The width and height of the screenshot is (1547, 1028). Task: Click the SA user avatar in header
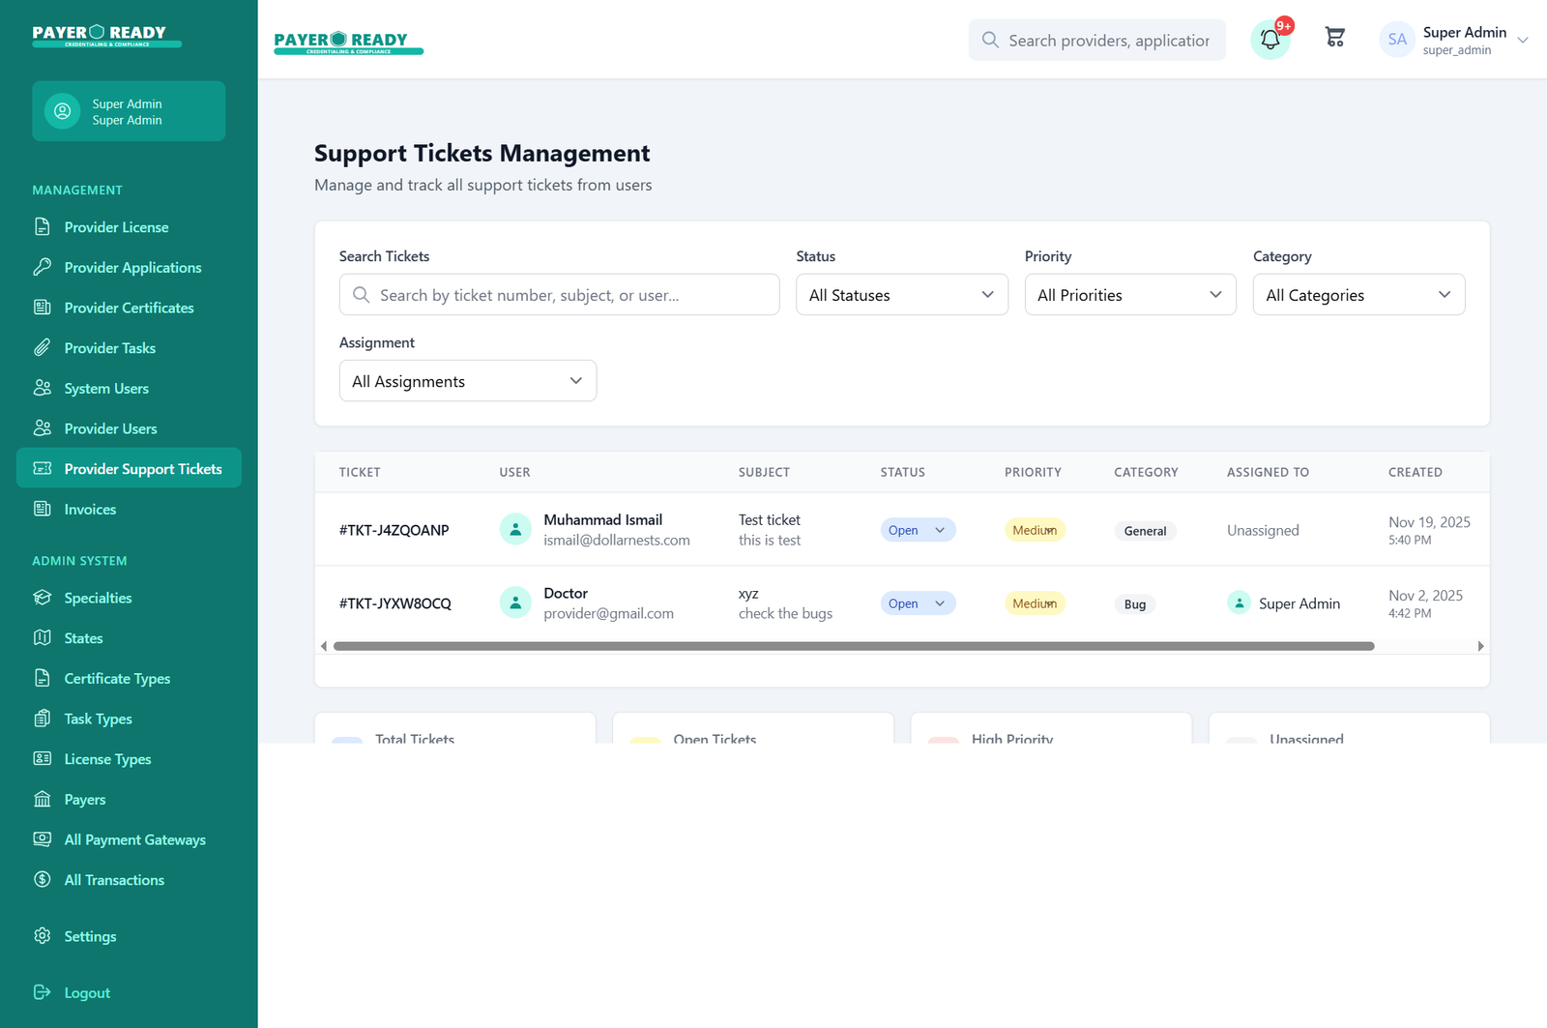[x=1397, y=41]
